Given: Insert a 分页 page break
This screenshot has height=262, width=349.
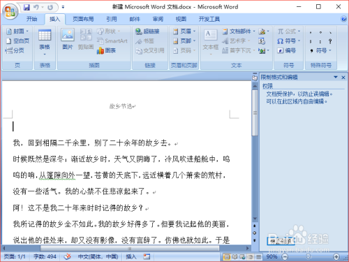Looking at the screenshot, I should [15, 50].
